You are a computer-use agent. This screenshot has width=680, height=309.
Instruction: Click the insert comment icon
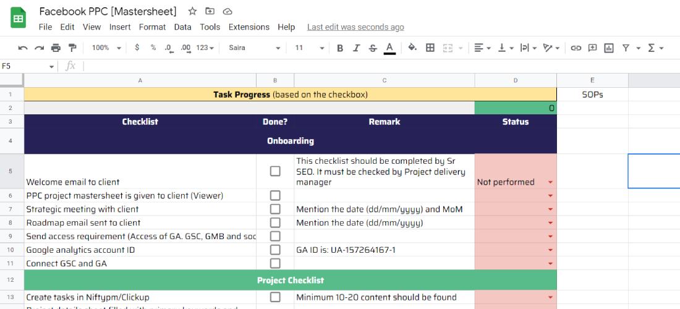pyautogui.click(x=592, y=48)
